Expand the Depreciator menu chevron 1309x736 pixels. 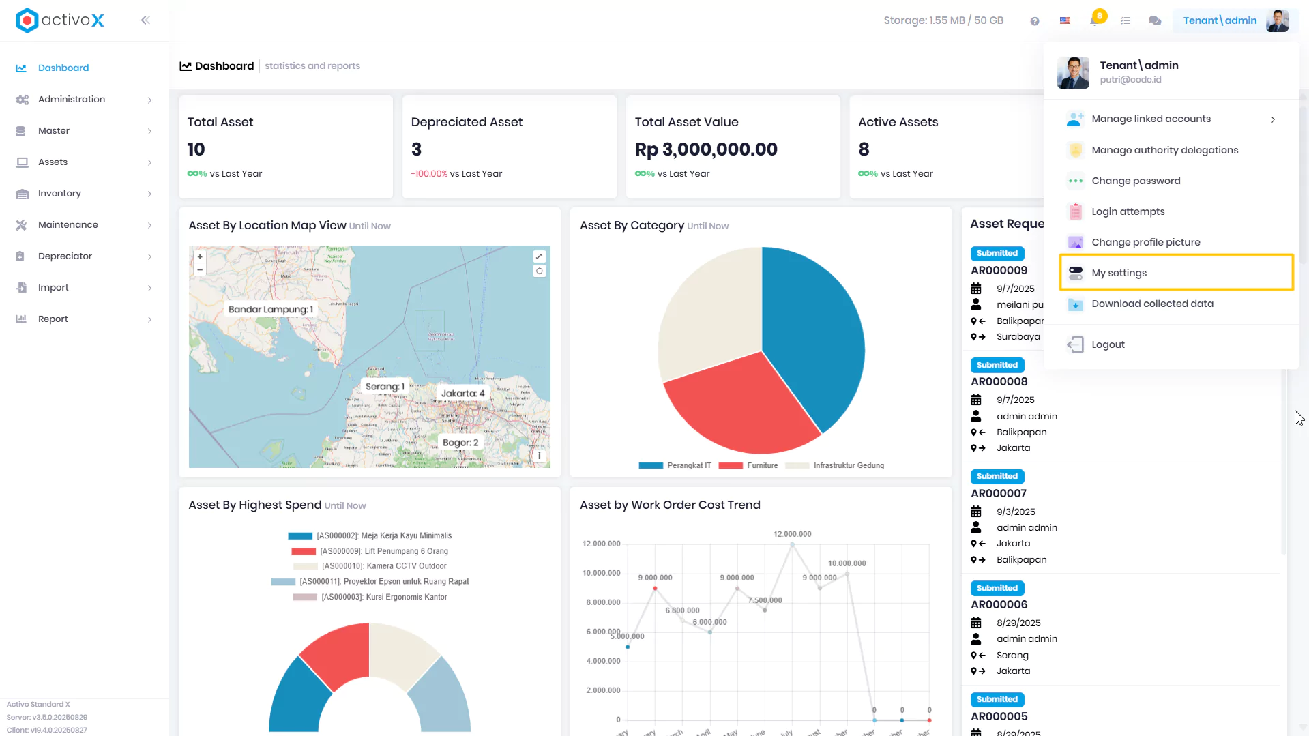click(149, 257)
